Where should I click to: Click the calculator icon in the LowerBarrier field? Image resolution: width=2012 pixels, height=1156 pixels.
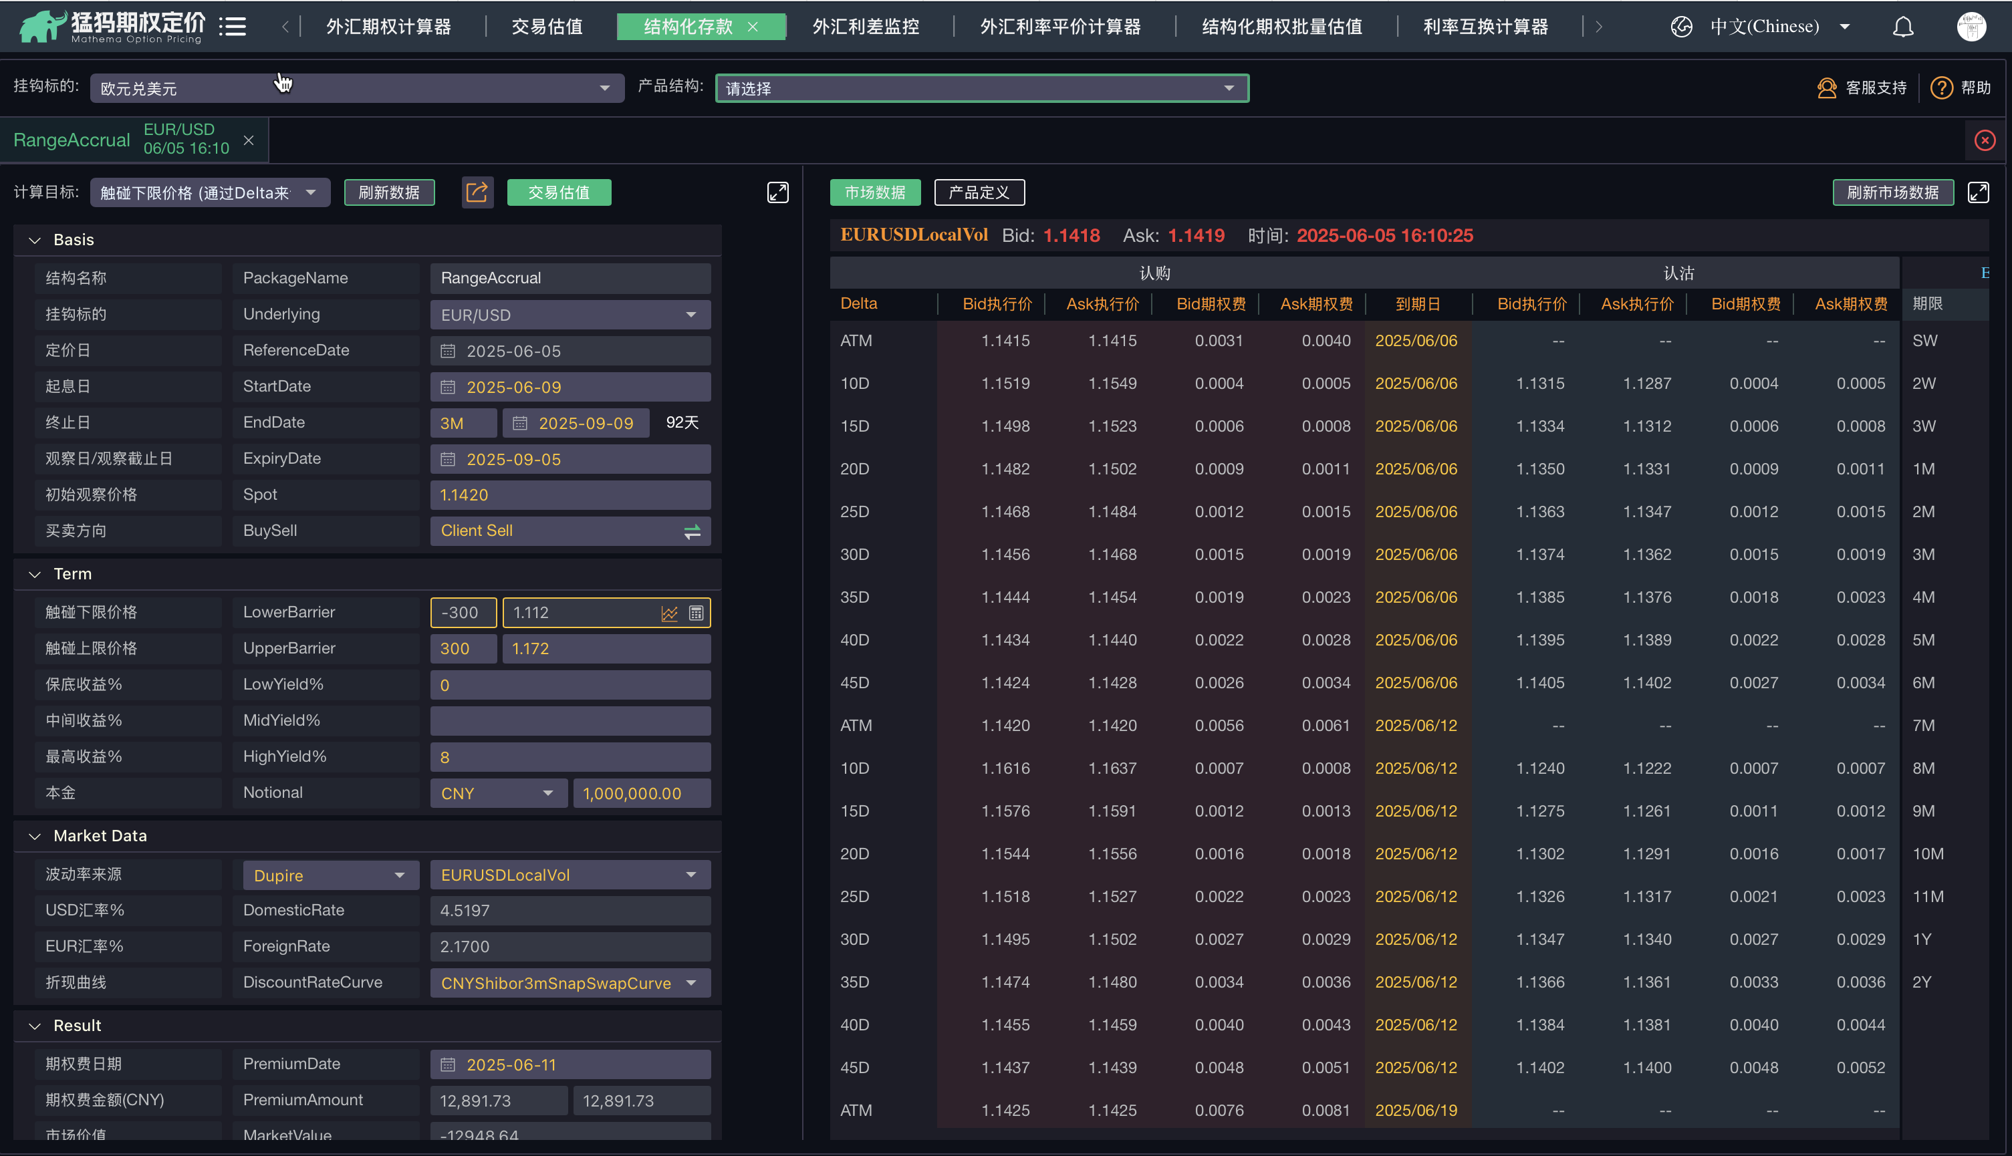[x=697, y=613]
